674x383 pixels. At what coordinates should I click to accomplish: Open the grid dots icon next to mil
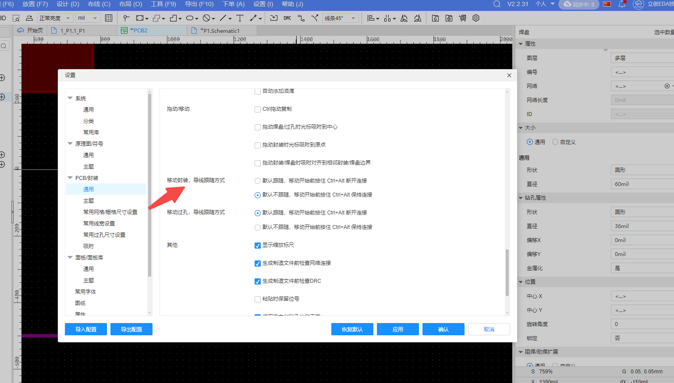(109, 18)
